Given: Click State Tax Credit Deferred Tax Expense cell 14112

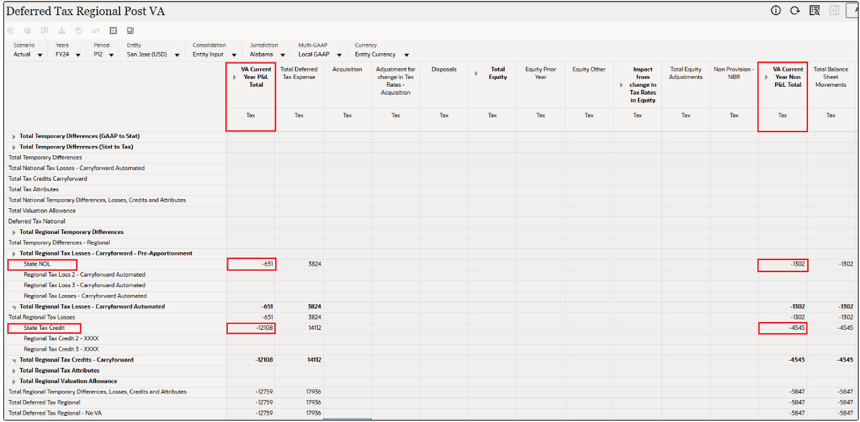Looking at the screenshot, I should point(299,328).
